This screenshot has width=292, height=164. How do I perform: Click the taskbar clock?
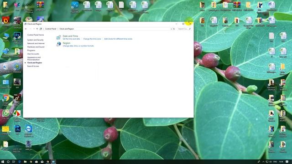(281, 162)
